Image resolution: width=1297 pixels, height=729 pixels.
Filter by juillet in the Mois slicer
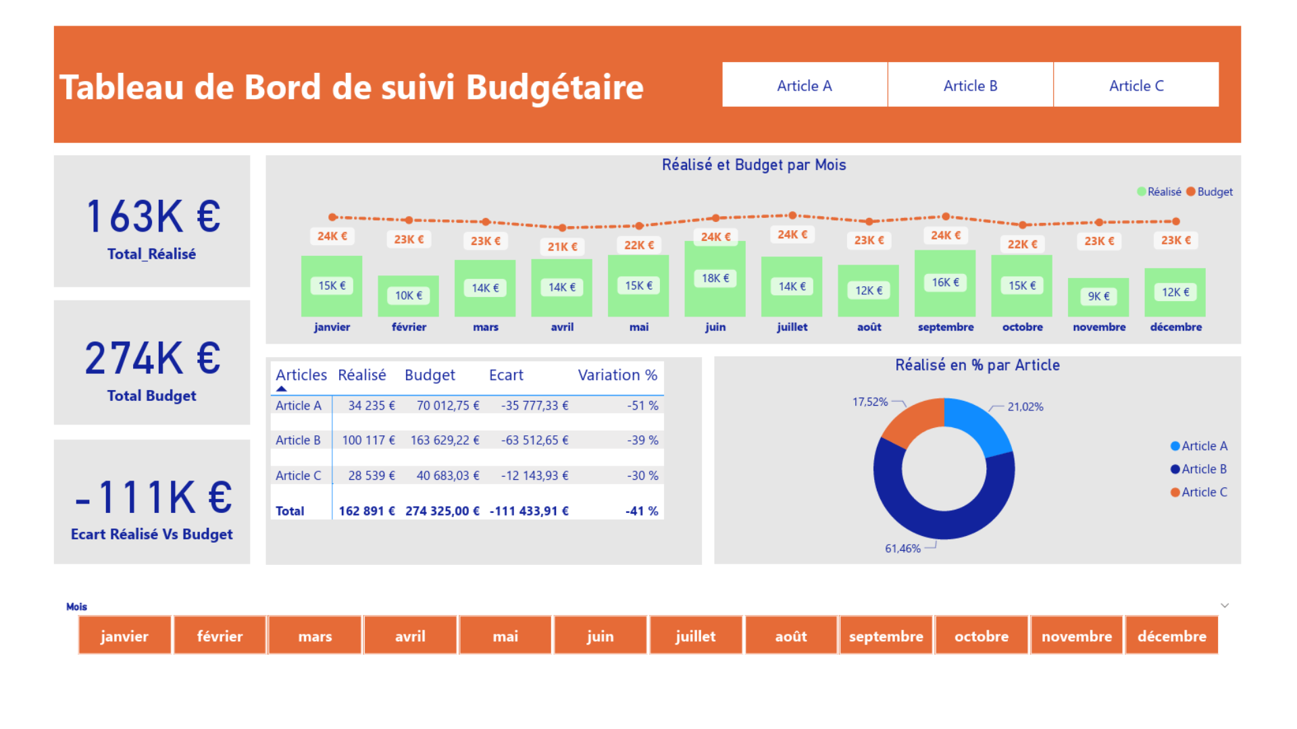(x=696, y=635)
